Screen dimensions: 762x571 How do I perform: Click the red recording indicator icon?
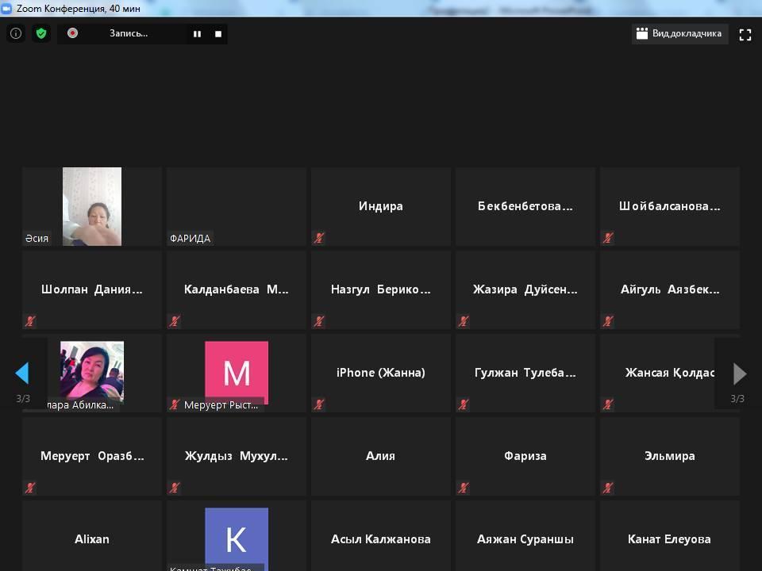[x=73, y=33]
